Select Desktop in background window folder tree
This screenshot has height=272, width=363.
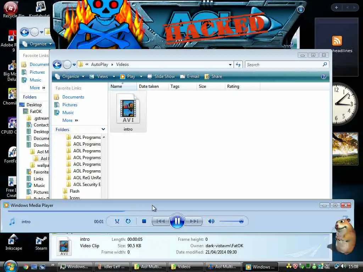[34, 105]
